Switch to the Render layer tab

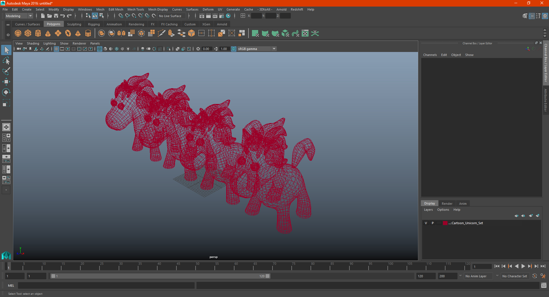click(x=447, y=204)
